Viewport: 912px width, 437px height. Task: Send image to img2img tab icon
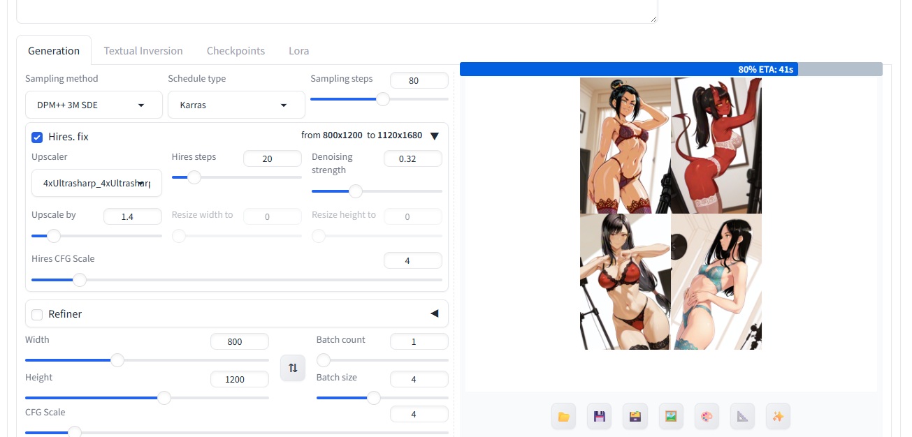pos(671,417)
